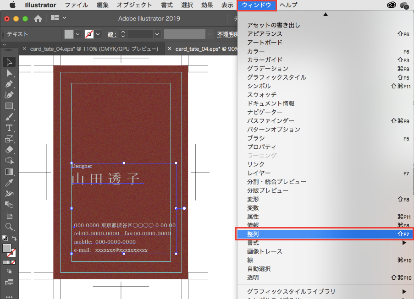Select the Gradient tool
414x299 pixels.
9,172
